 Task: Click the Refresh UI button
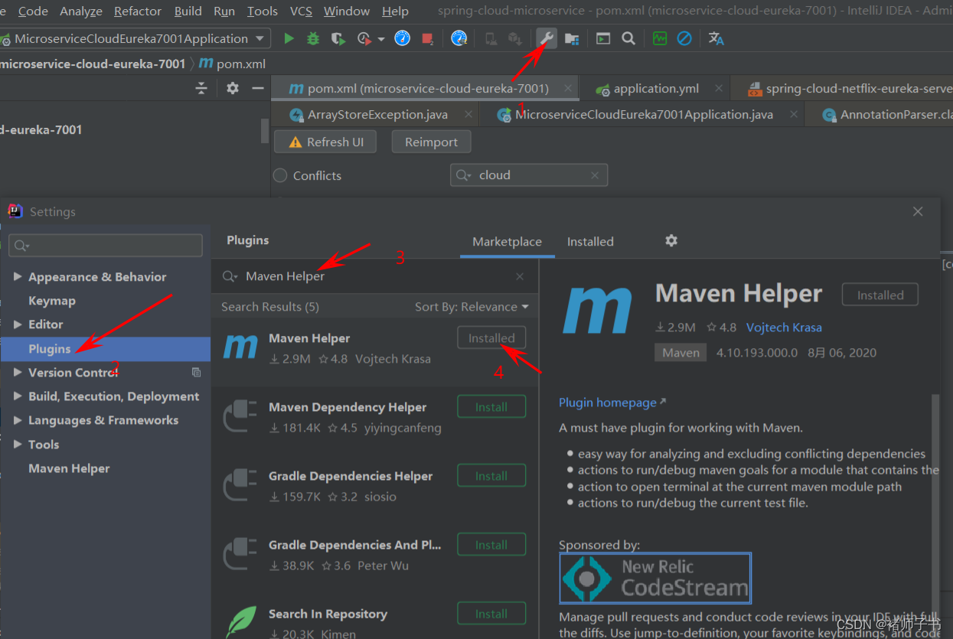click(325, 142)
